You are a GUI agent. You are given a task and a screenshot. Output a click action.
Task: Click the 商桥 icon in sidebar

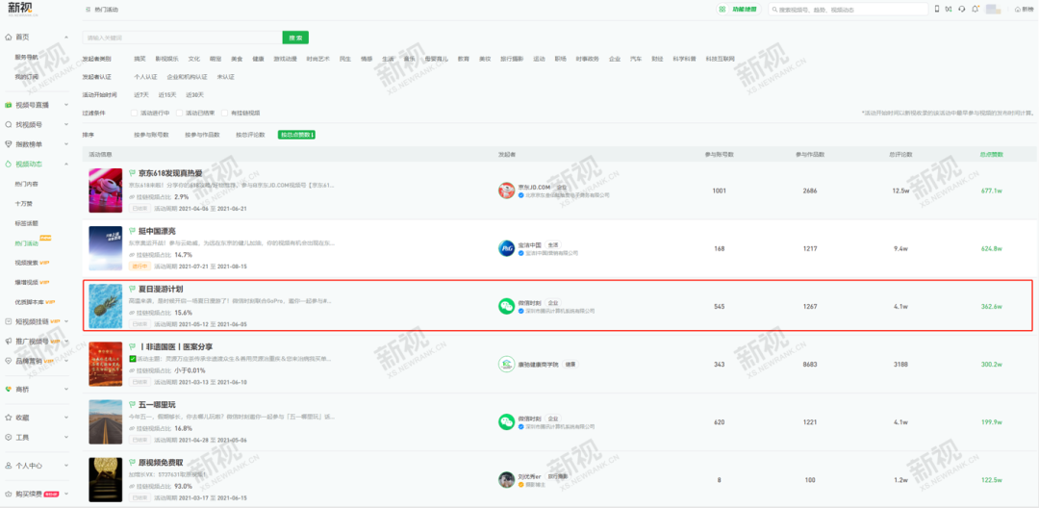[8, 390]
